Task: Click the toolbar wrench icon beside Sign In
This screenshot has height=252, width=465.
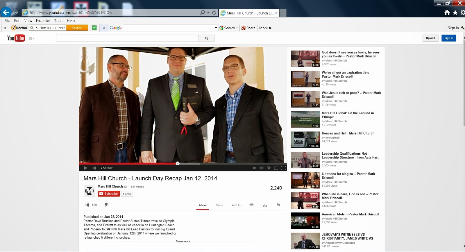Action: point(463,28)
